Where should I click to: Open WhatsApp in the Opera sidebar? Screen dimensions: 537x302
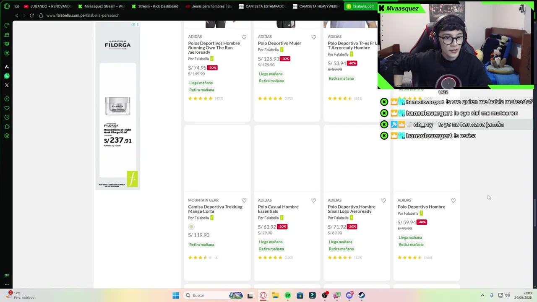[7, 76]
